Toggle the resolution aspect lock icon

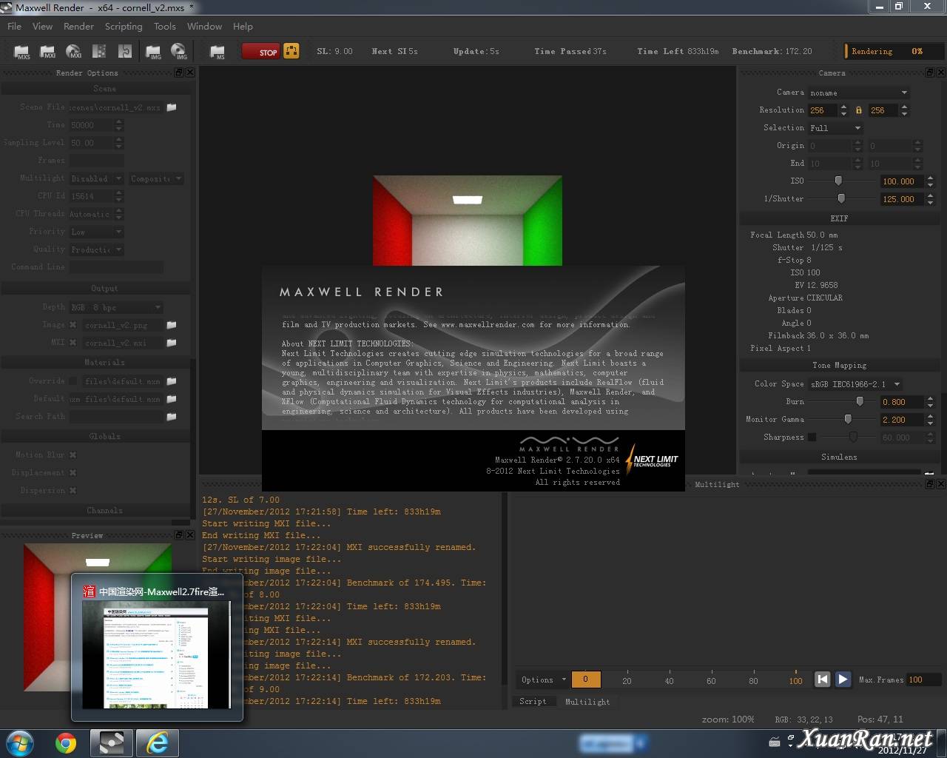[858, 110]
